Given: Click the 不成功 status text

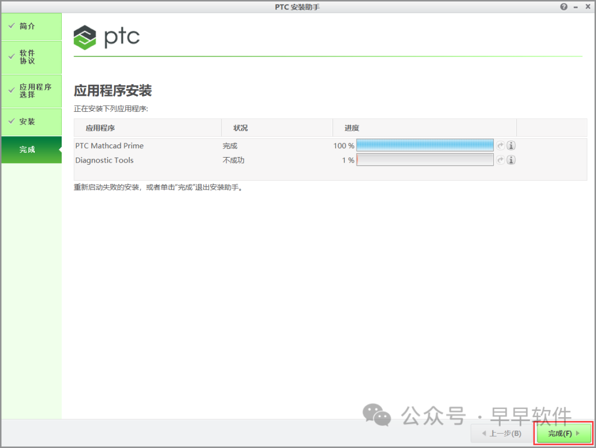Looking at the screenshot, I should coord(233,160).
